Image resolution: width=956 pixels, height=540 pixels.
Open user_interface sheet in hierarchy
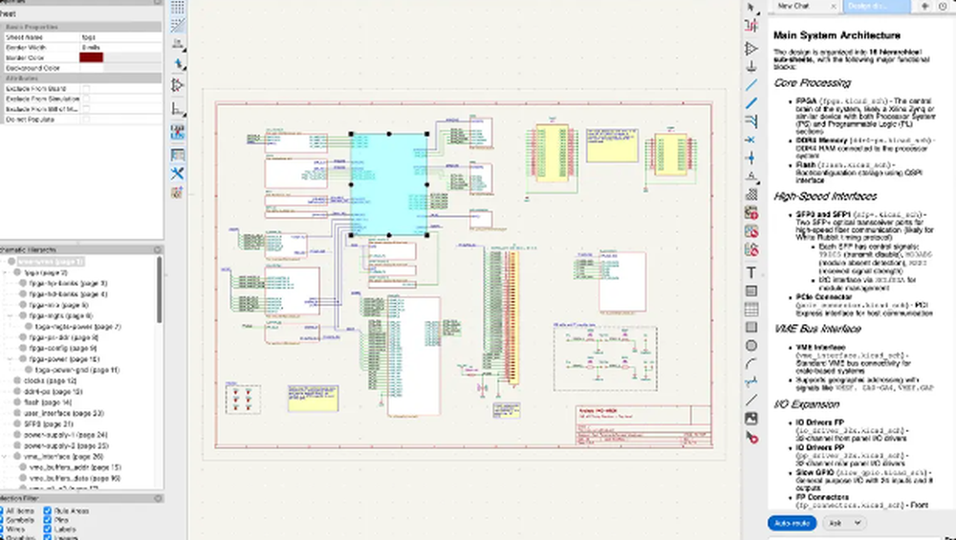pos(63,413)
